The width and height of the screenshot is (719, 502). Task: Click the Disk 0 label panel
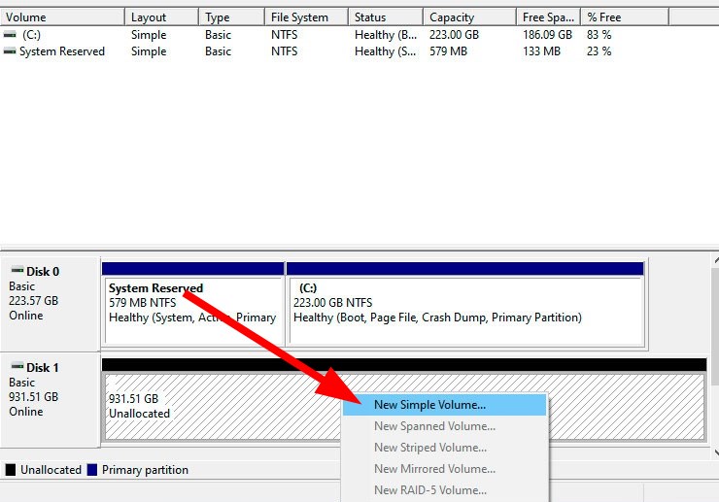click(50, 304)
